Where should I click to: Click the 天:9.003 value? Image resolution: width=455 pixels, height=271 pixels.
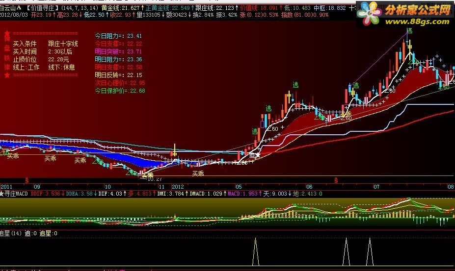tap(275, 194)
